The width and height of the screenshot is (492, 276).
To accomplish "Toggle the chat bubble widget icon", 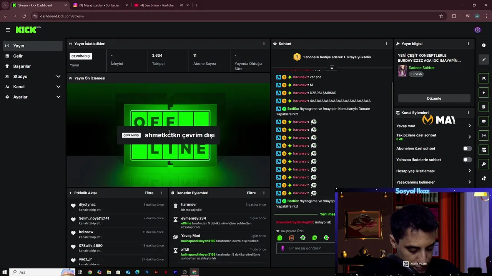I will click(x=484, y=121).
